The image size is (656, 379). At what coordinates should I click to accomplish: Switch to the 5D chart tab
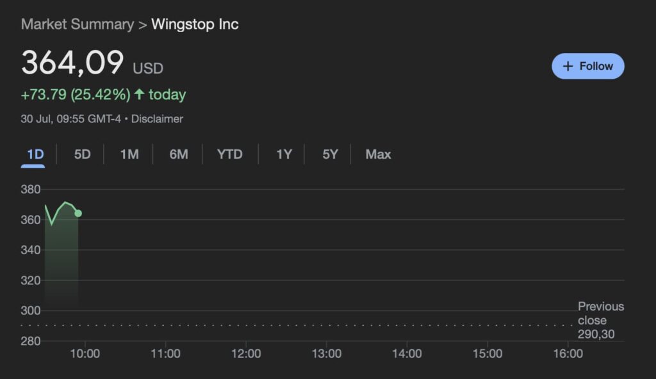(83, 154)
